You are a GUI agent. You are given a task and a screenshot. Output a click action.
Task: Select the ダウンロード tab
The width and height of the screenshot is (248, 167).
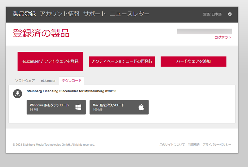[72, 81]
